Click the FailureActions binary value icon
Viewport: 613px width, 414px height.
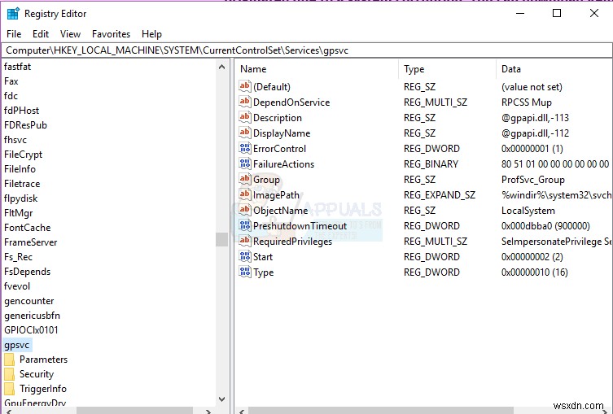245,163
